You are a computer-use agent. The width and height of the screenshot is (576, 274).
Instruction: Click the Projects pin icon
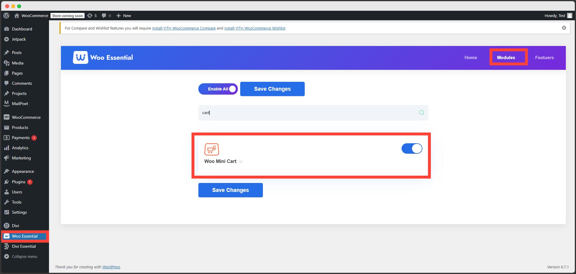coord(7,93)
